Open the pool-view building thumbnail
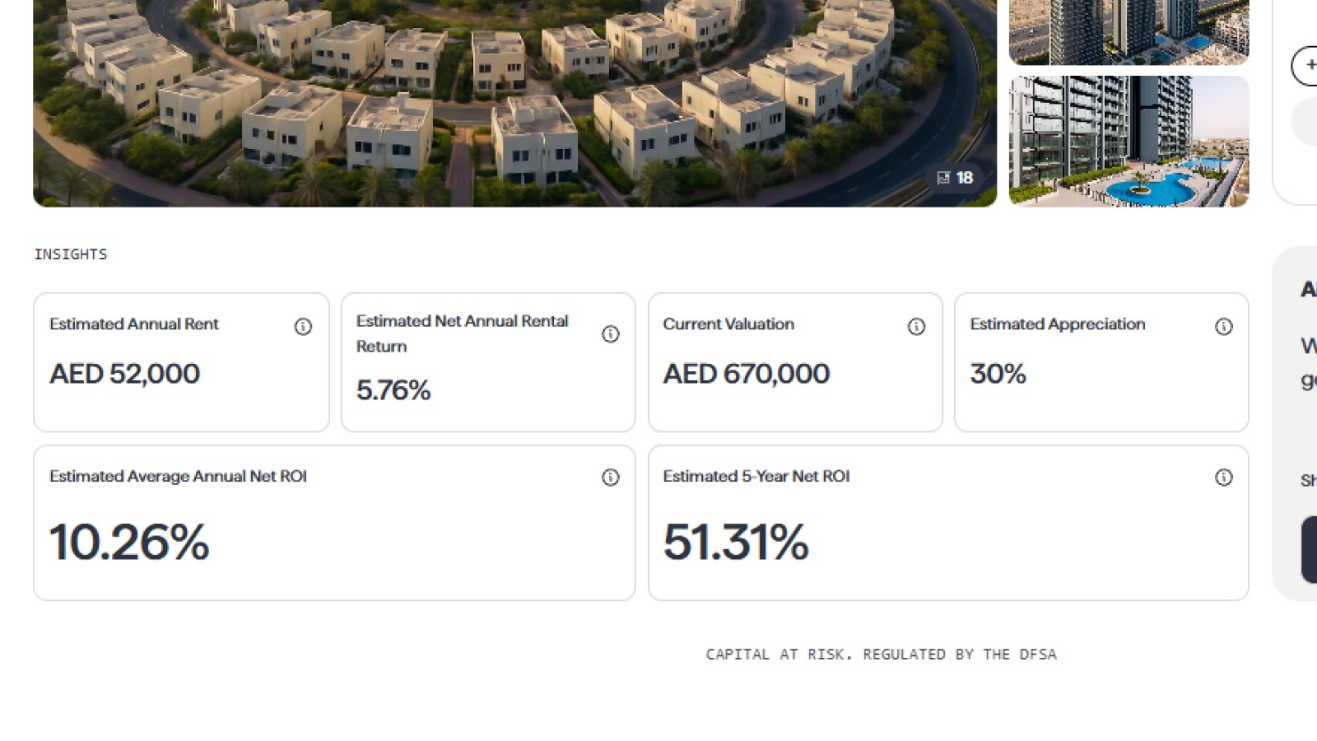The width and height of the screenshot is (1317, 741). click(1129, 142)
